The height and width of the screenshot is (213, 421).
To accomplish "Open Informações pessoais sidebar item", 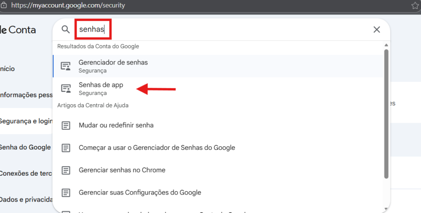I will coord(25,95).
